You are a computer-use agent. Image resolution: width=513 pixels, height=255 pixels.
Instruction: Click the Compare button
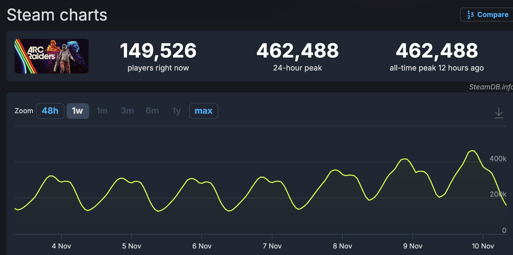[x=487, y=15]
